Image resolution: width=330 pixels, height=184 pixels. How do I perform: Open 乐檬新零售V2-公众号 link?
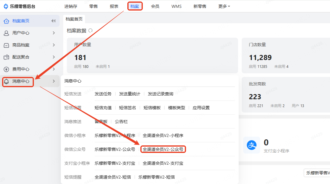click(115, 149)
